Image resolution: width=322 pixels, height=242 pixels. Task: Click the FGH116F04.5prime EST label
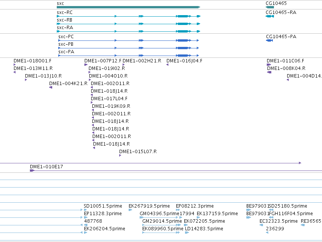pyautogui.click(x=291, y=214)
